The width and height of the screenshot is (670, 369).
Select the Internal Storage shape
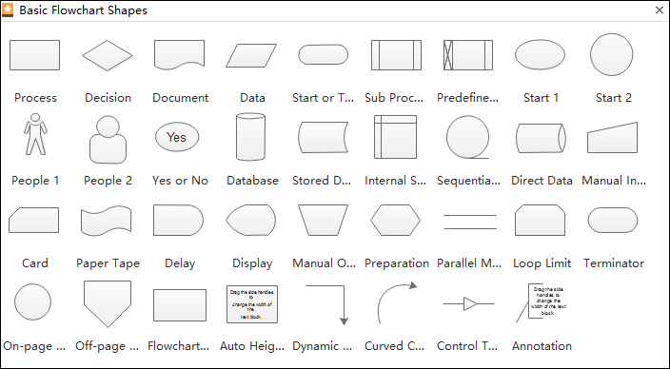point(395,137)
